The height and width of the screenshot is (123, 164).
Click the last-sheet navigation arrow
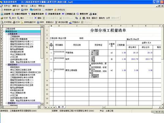[54, 107]
